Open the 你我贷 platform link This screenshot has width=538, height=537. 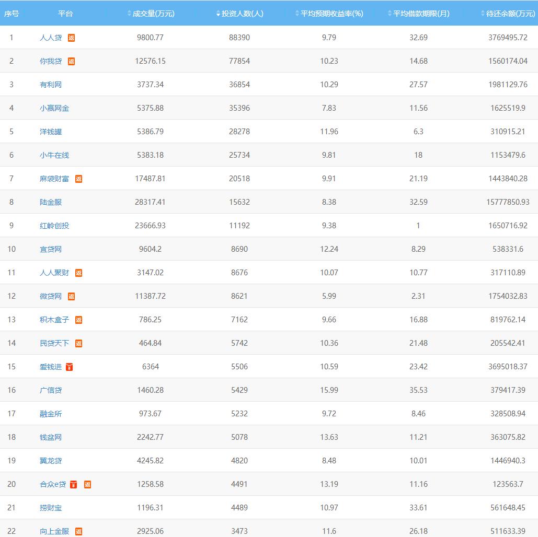pos(51,61)
